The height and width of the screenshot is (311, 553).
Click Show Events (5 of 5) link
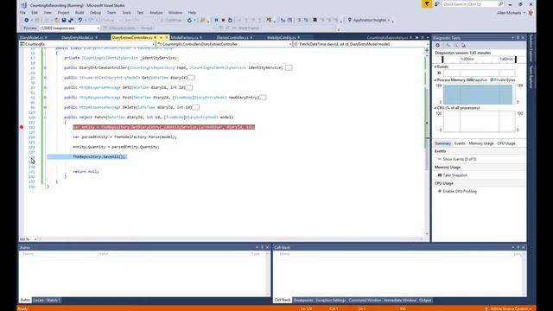(460, 159)
